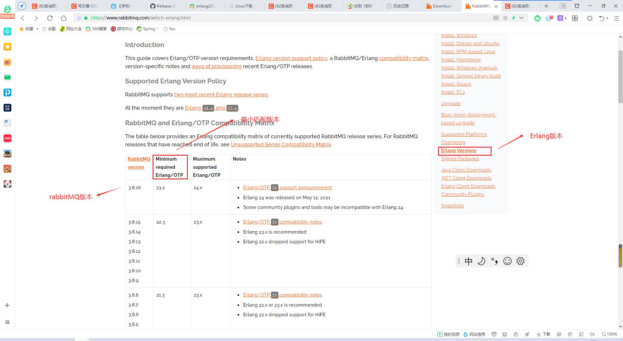623x341 pixels.
Task: Toggle punctuation mode in input method bar
Action: pyautogui.click(x=495, y=261)
